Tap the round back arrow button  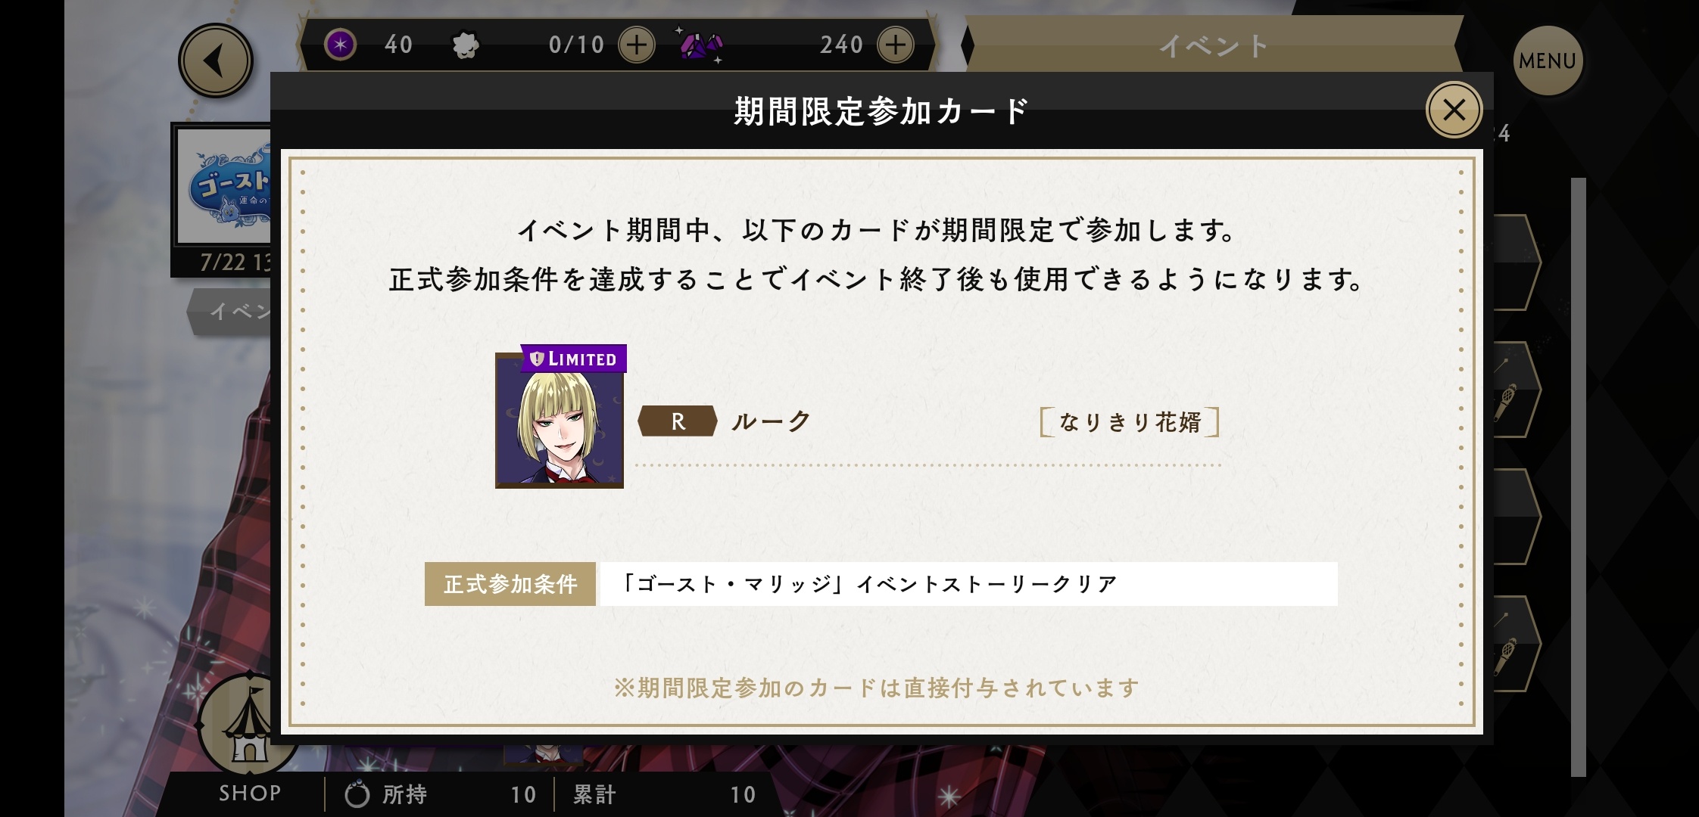pos(215,61)
